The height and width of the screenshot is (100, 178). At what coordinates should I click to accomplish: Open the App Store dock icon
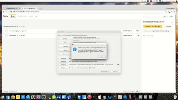(x=28, y=97)
